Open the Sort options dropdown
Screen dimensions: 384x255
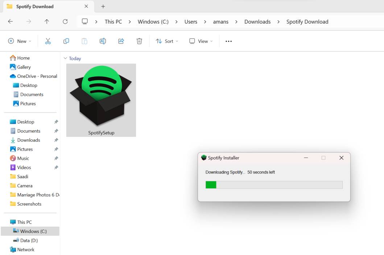(167, 41)
